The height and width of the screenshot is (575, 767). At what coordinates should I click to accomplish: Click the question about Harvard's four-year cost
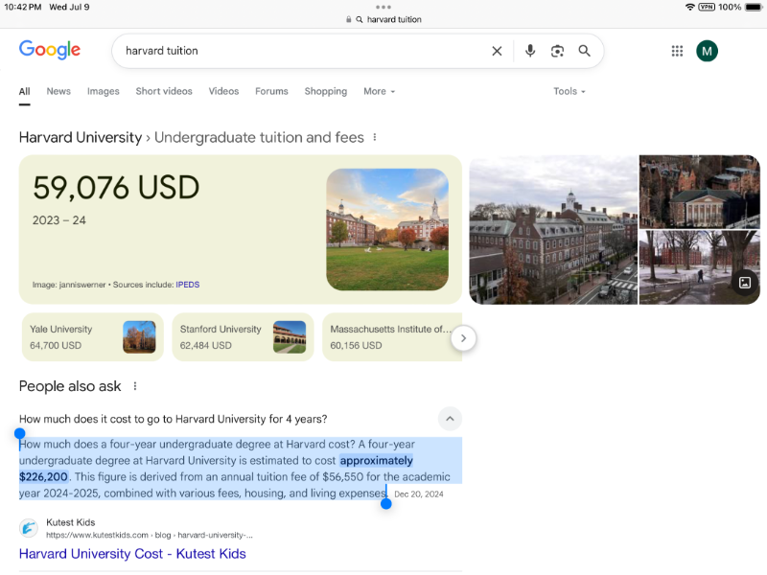174,419
